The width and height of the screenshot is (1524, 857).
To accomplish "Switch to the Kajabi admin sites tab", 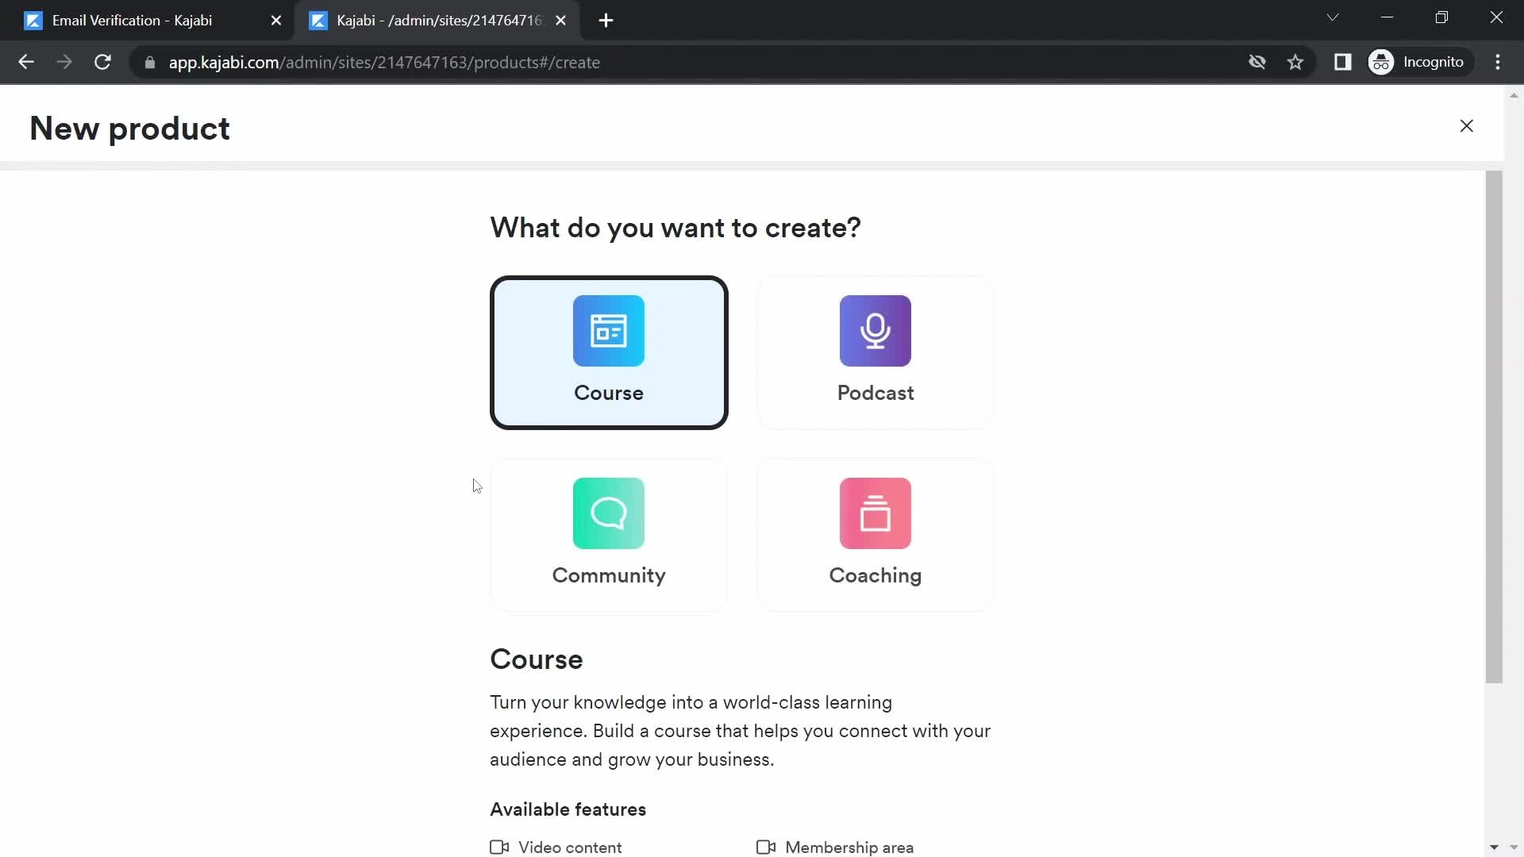I will coord(438,21).
